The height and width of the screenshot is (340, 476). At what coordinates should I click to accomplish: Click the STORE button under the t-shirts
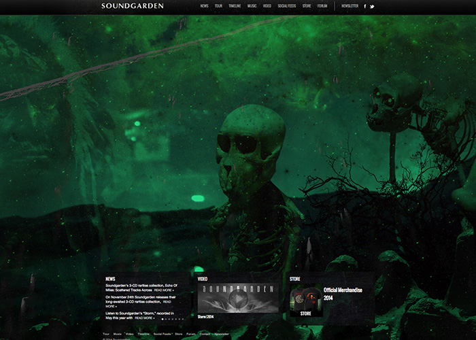coord(306,313)
